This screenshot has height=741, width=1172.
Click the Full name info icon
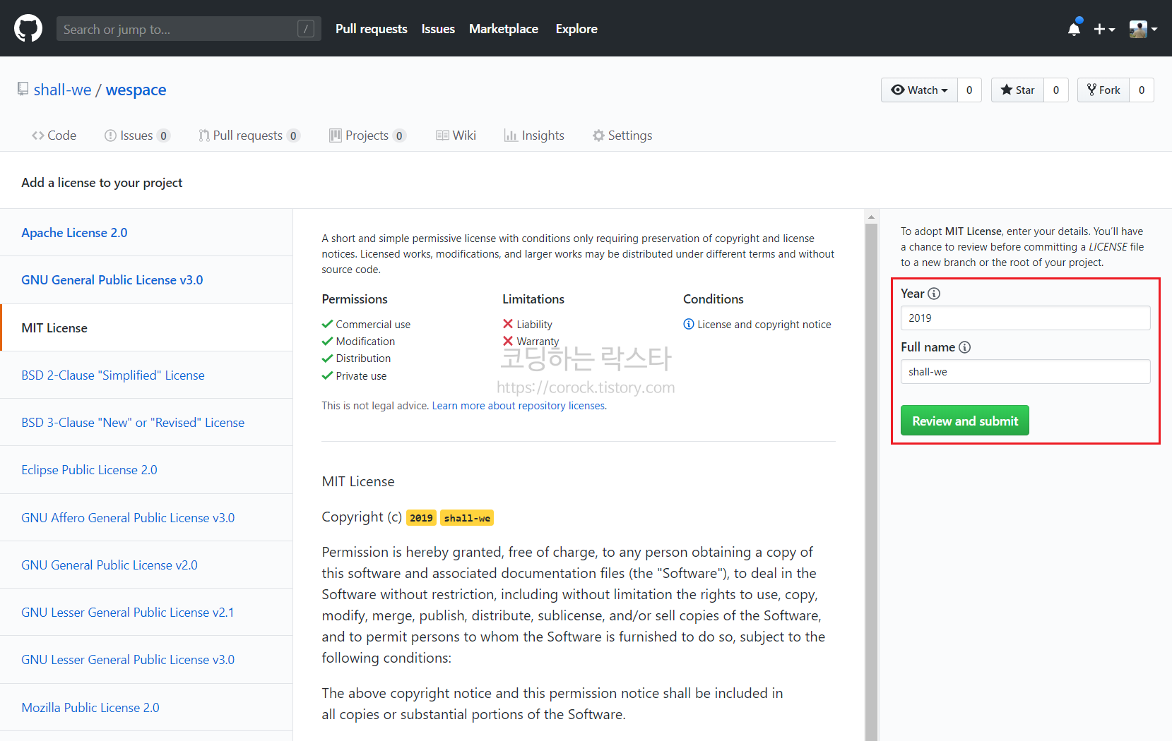coord(964,347)
